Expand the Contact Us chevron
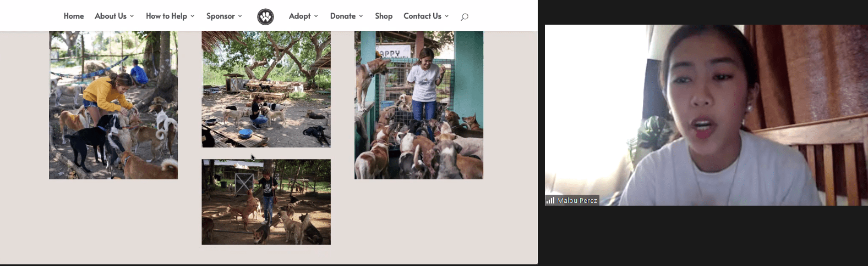 click(447, 16)
